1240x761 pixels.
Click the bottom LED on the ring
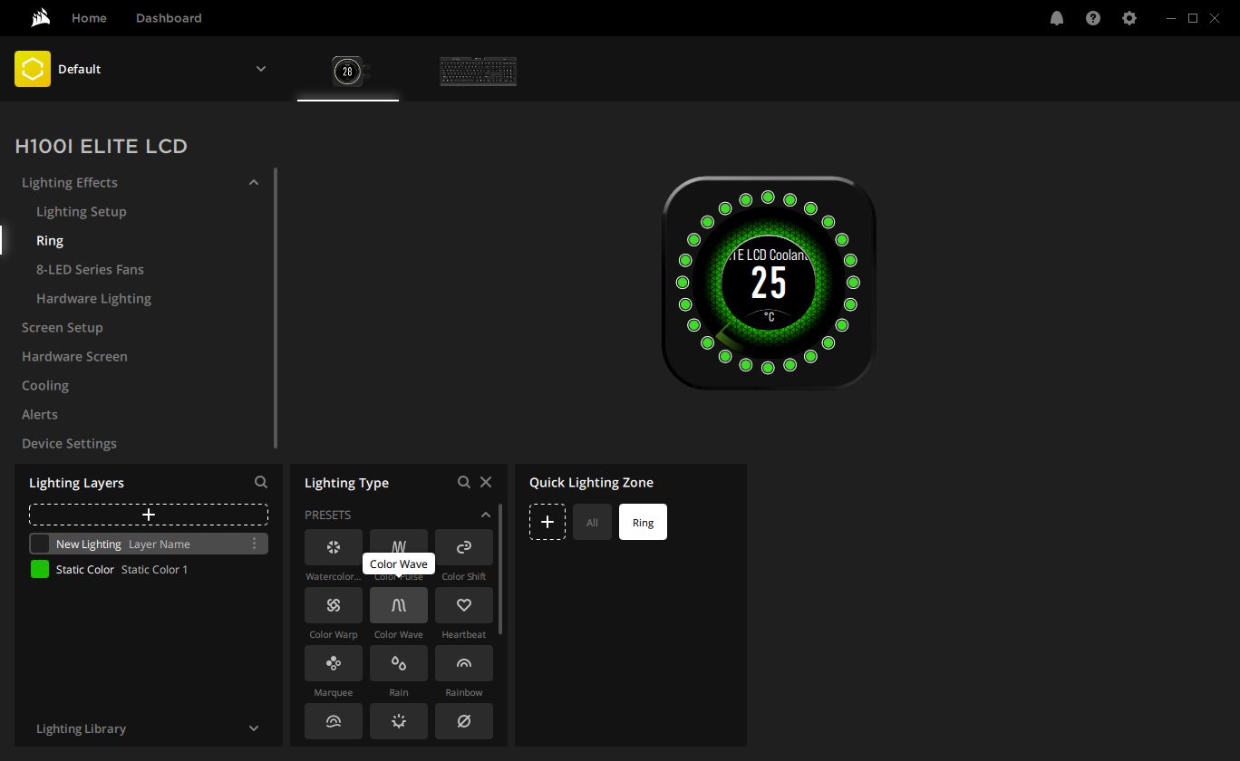tap(768, 368)
